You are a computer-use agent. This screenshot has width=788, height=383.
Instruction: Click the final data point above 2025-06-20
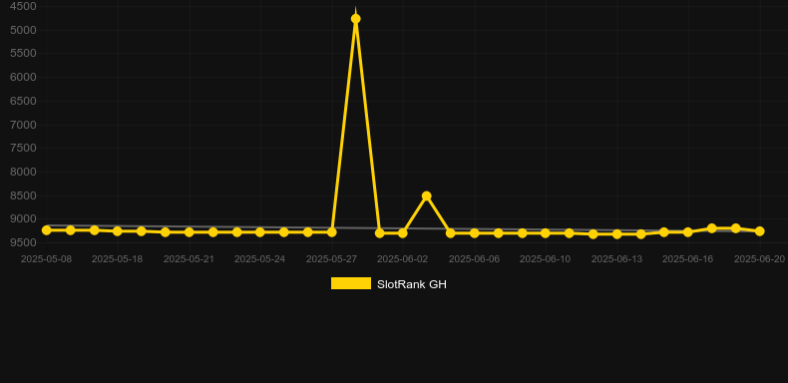(x=760, y=231)
